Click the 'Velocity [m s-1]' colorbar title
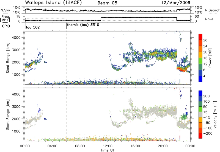This screenshot has height=152, width=220. tap(215, 114)
